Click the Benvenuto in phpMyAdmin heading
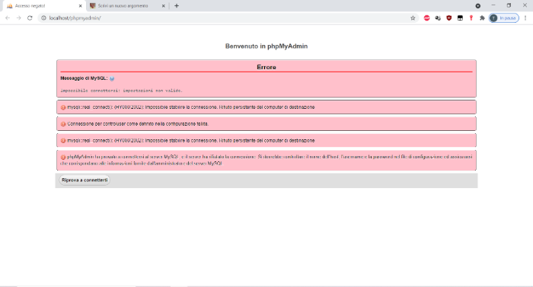Image resolution: width=533 pixels, height=287 pixels. tap(266, 46)
